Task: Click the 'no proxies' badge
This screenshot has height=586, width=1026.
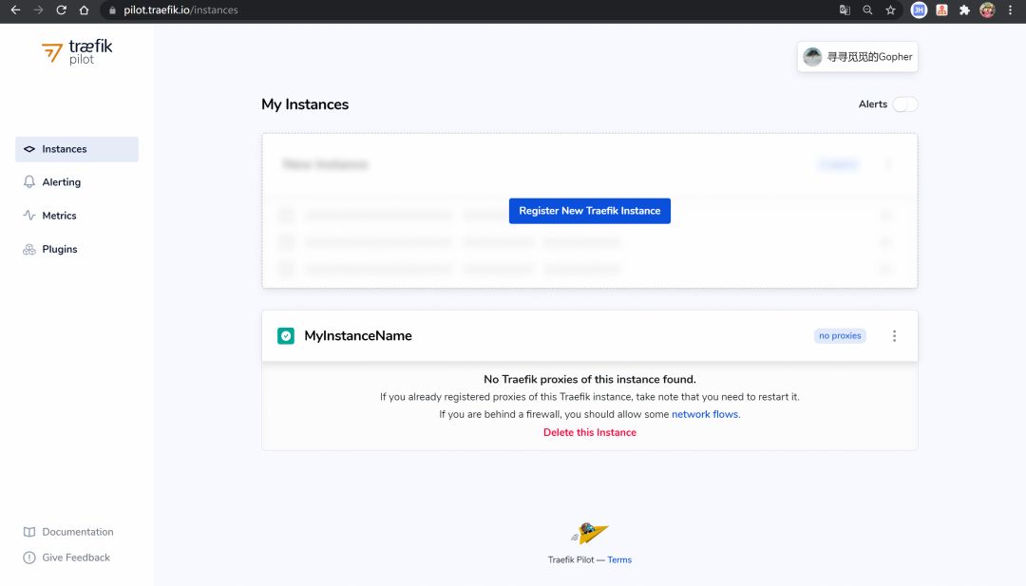Action: tap(840, 335)
